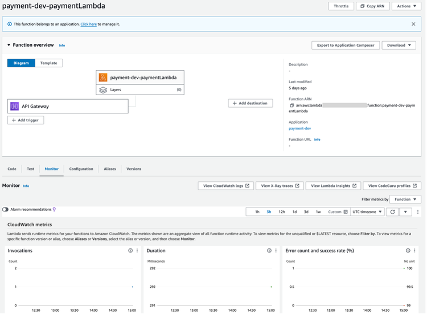Select the 12h time range
The width and height of the screenshot is (427, 314).
[x=282, y=212]
